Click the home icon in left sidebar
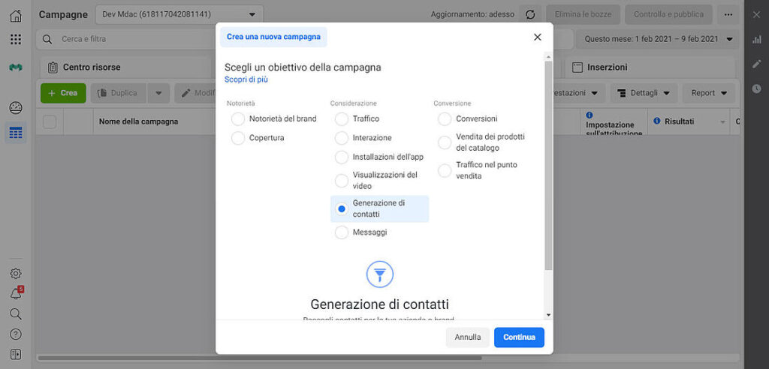Viewport: 769px width, 369px height. (16, 16)
